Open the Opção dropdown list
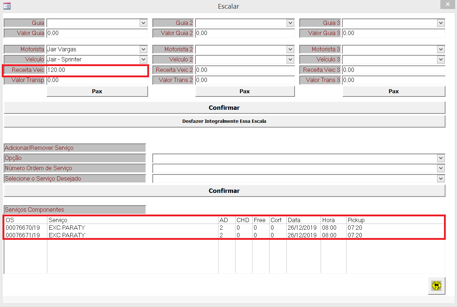Image resolution: width=457 pixels, height=307 pixels. [440, 158]
